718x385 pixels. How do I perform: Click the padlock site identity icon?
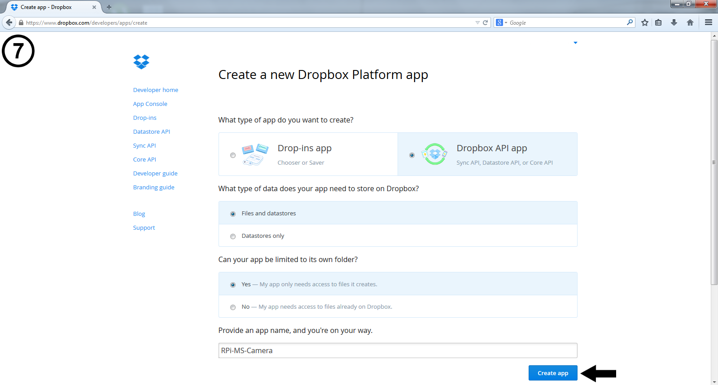click(x=21, y=22)
